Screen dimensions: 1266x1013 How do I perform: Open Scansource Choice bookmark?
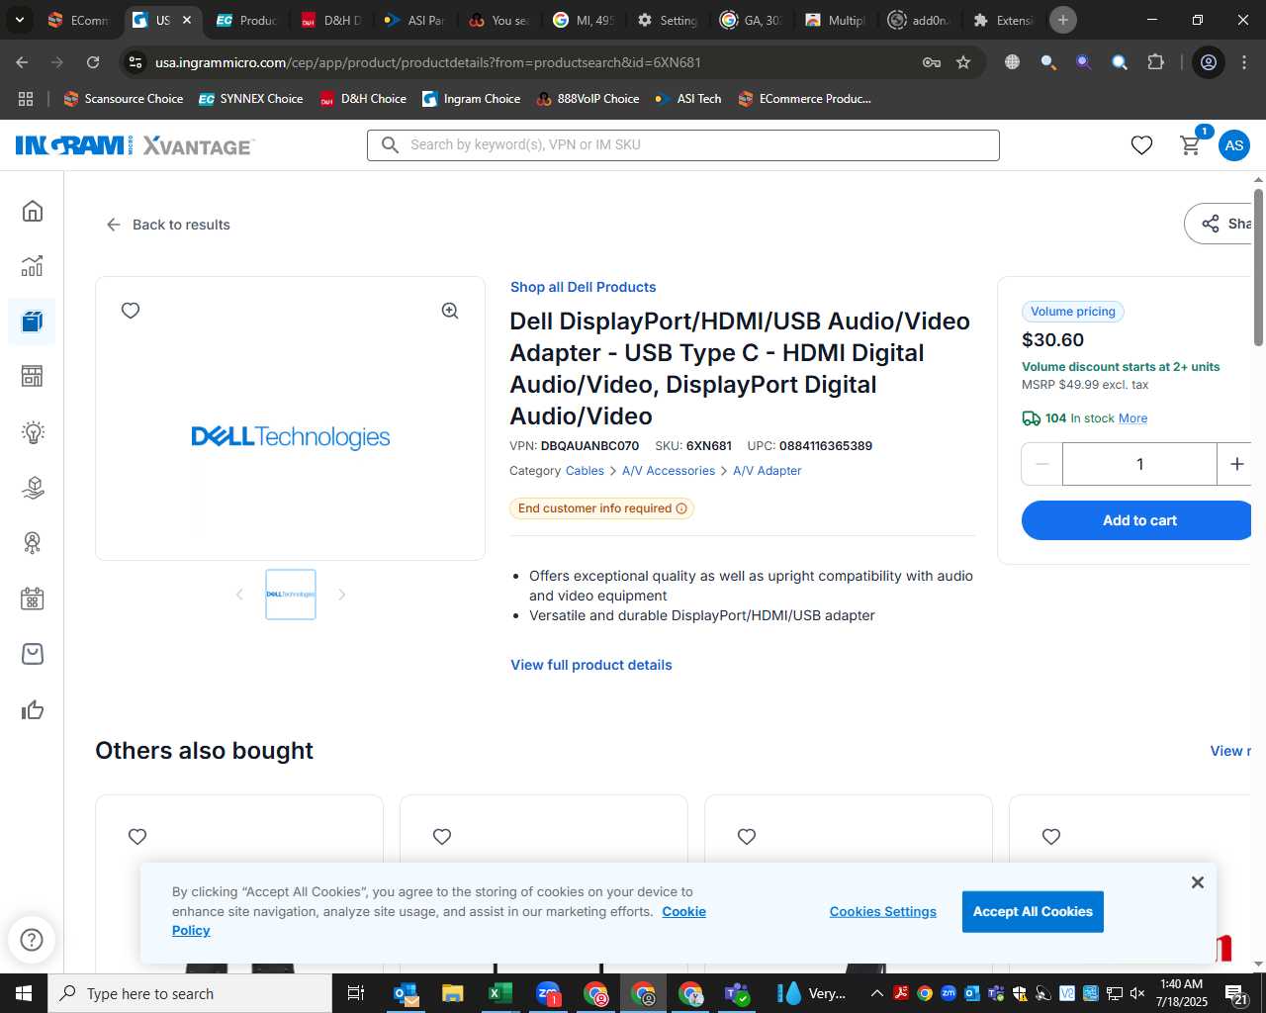click(124, 99)
